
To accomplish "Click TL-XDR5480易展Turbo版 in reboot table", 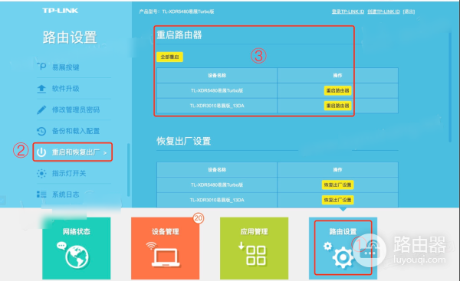I will click(217, 90).
